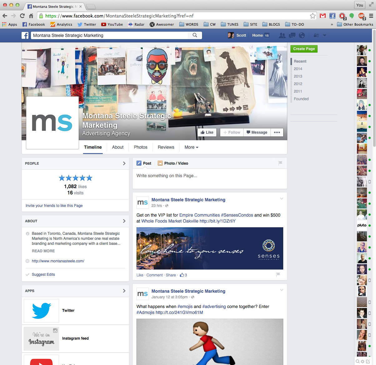The image size is (376, 365).
Task: Expand the PEOPLE section chevron
Action: (124, 163)
